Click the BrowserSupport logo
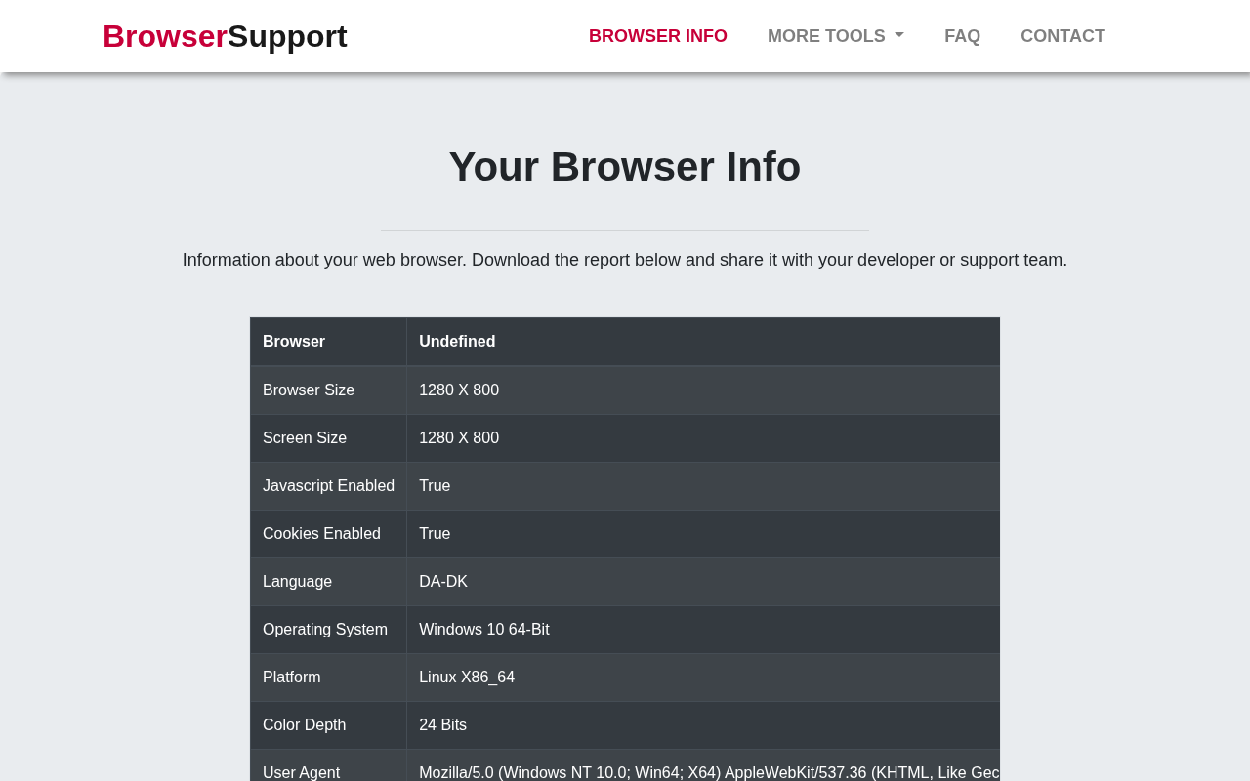Screen dimensions: 1250x781 point(225,36)
